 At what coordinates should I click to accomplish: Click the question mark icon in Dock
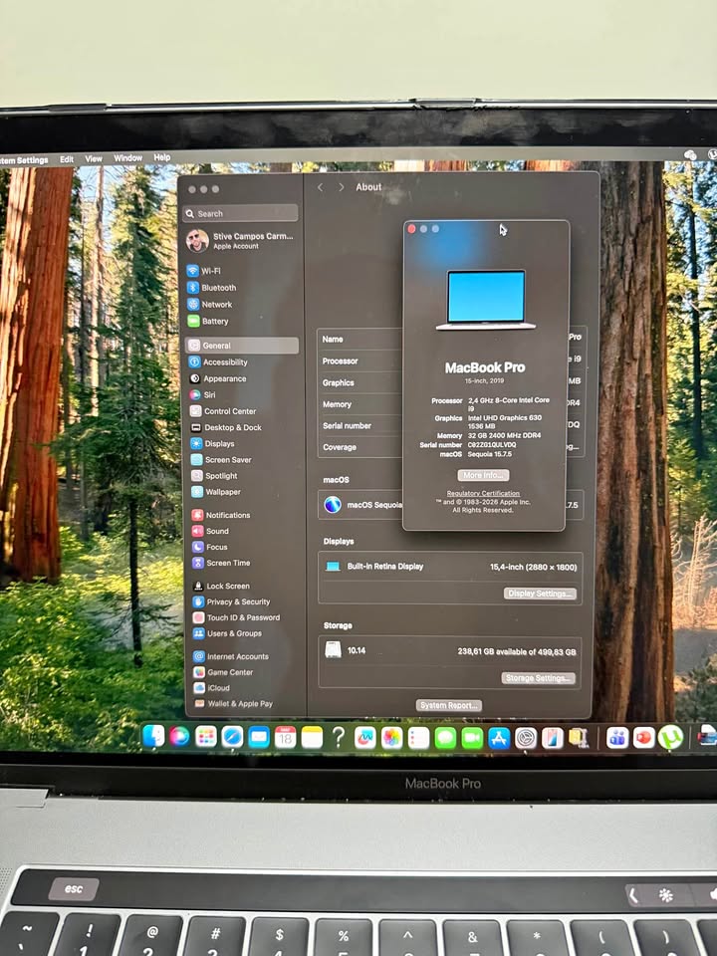(339, 738)
